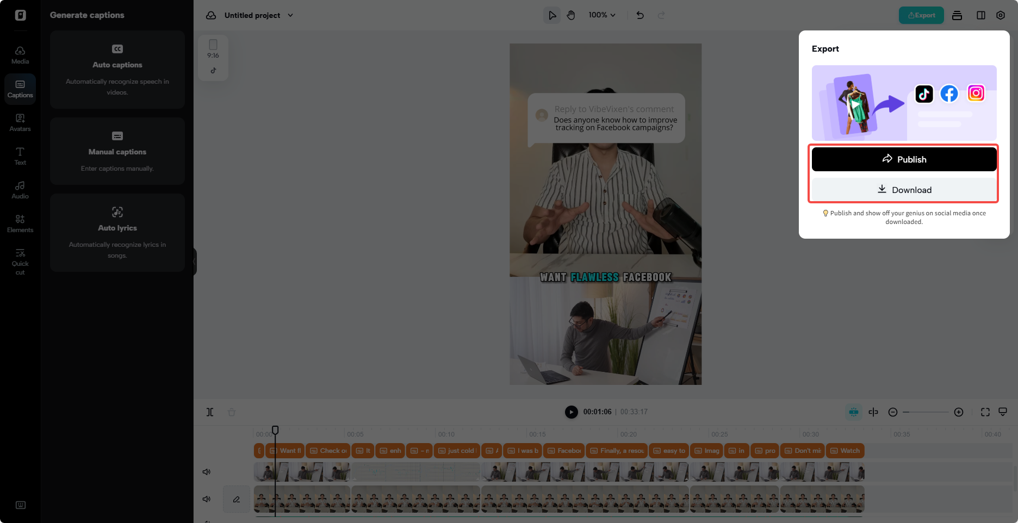Click the Instagram icon in the Export panel
This screenshot has width=1018, height=523.
(976, 94)
